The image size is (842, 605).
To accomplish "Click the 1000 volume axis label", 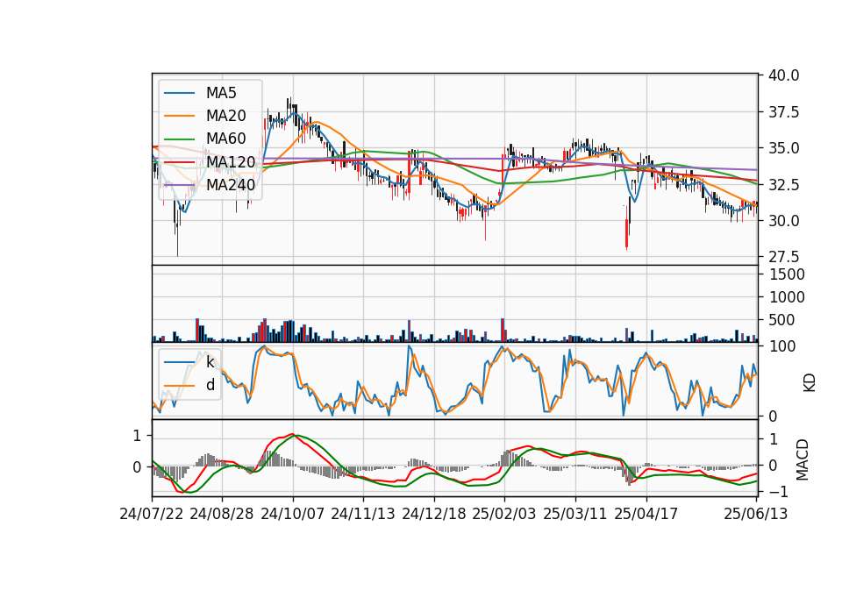I will (787, 297).
